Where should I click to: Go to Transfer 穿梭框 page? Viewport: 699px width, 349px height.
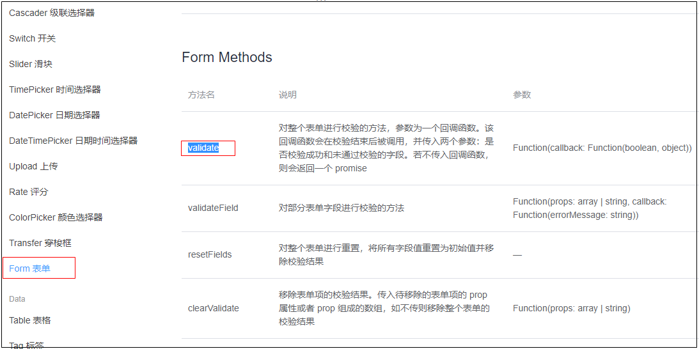pos(41,243)
